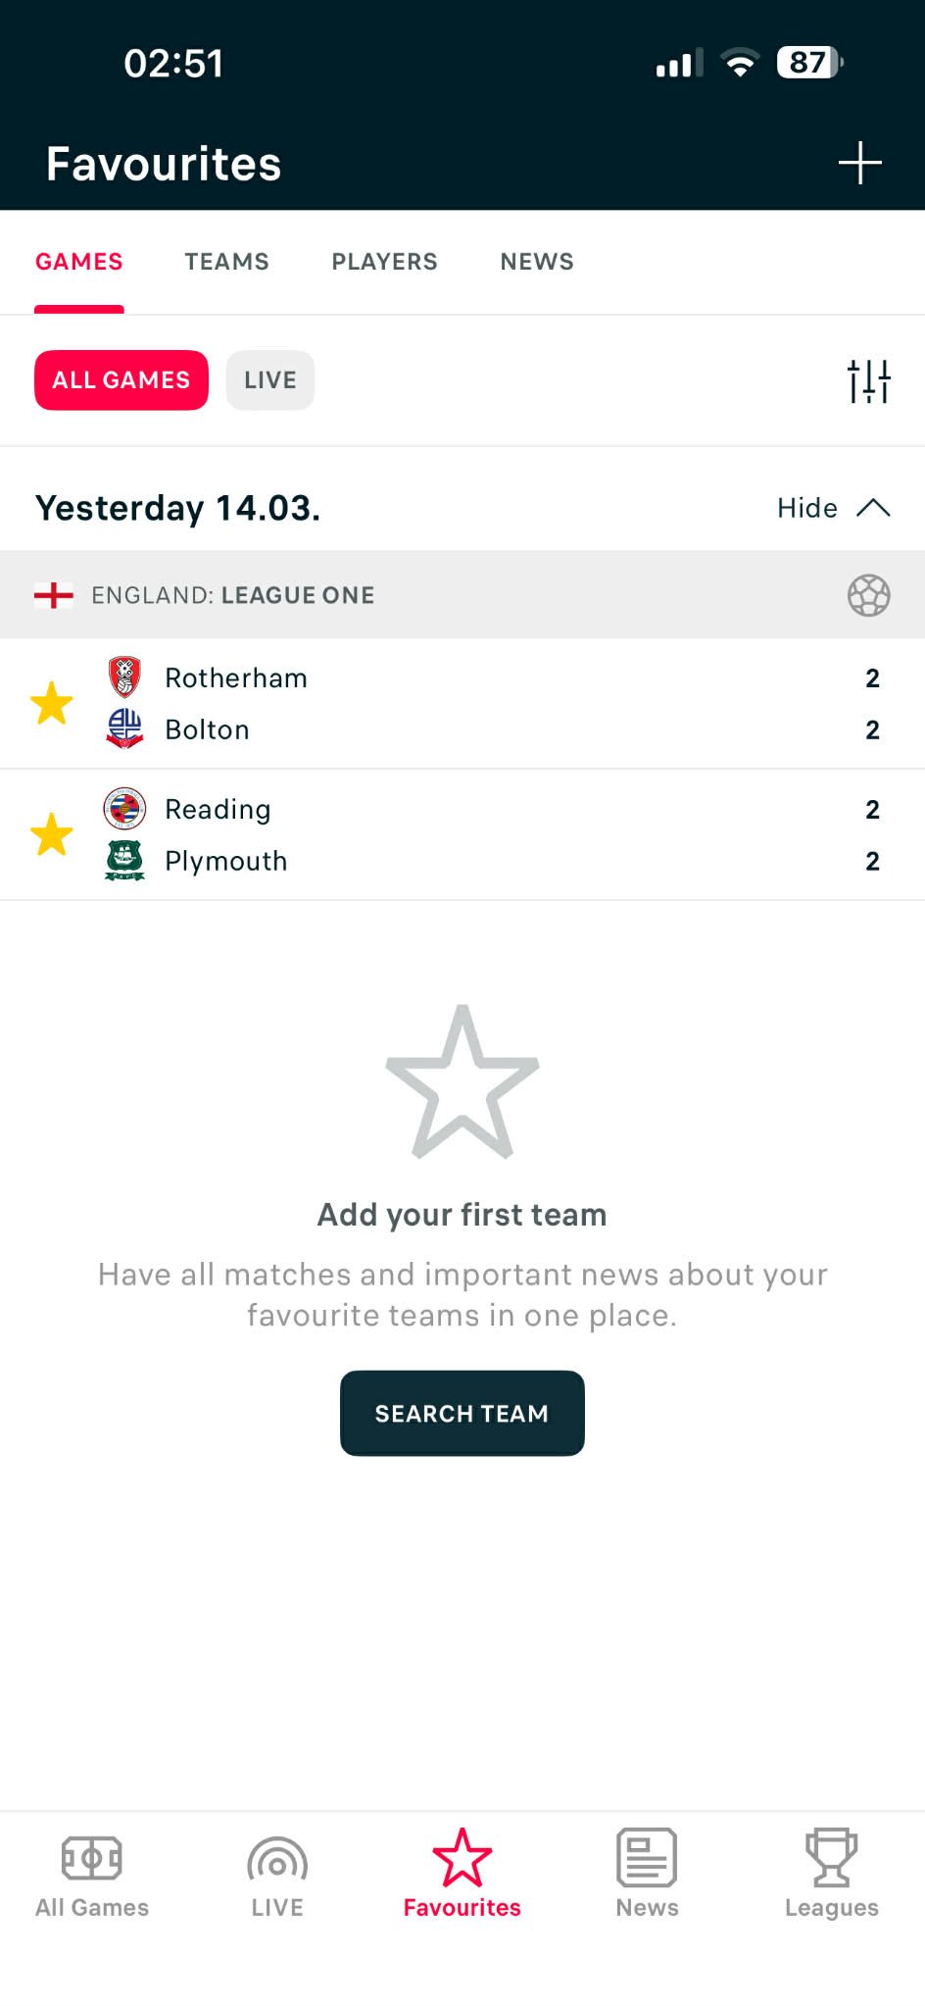Remove star from Reading vs Plymouth
The image size is (925, 2006).
[52, 835]
